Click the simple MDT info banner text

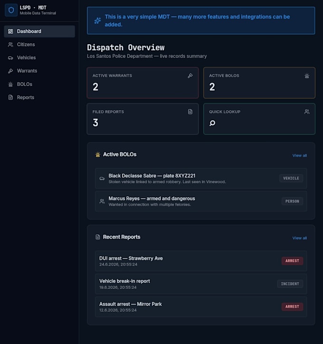(x=197, y=20)
